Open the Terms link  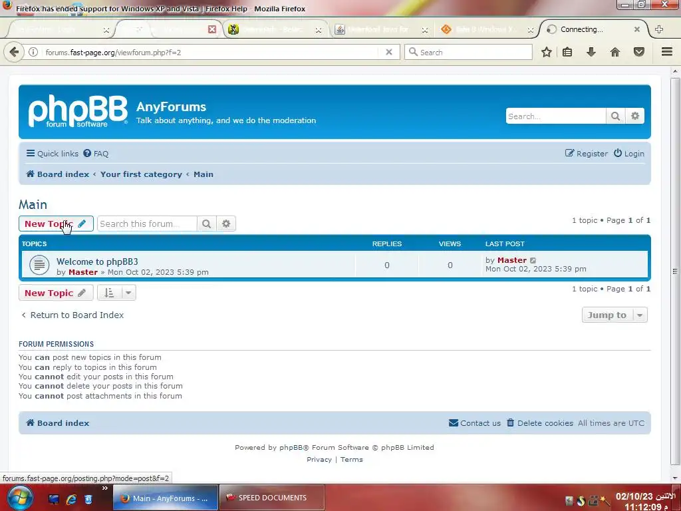[x=351, y=459]
